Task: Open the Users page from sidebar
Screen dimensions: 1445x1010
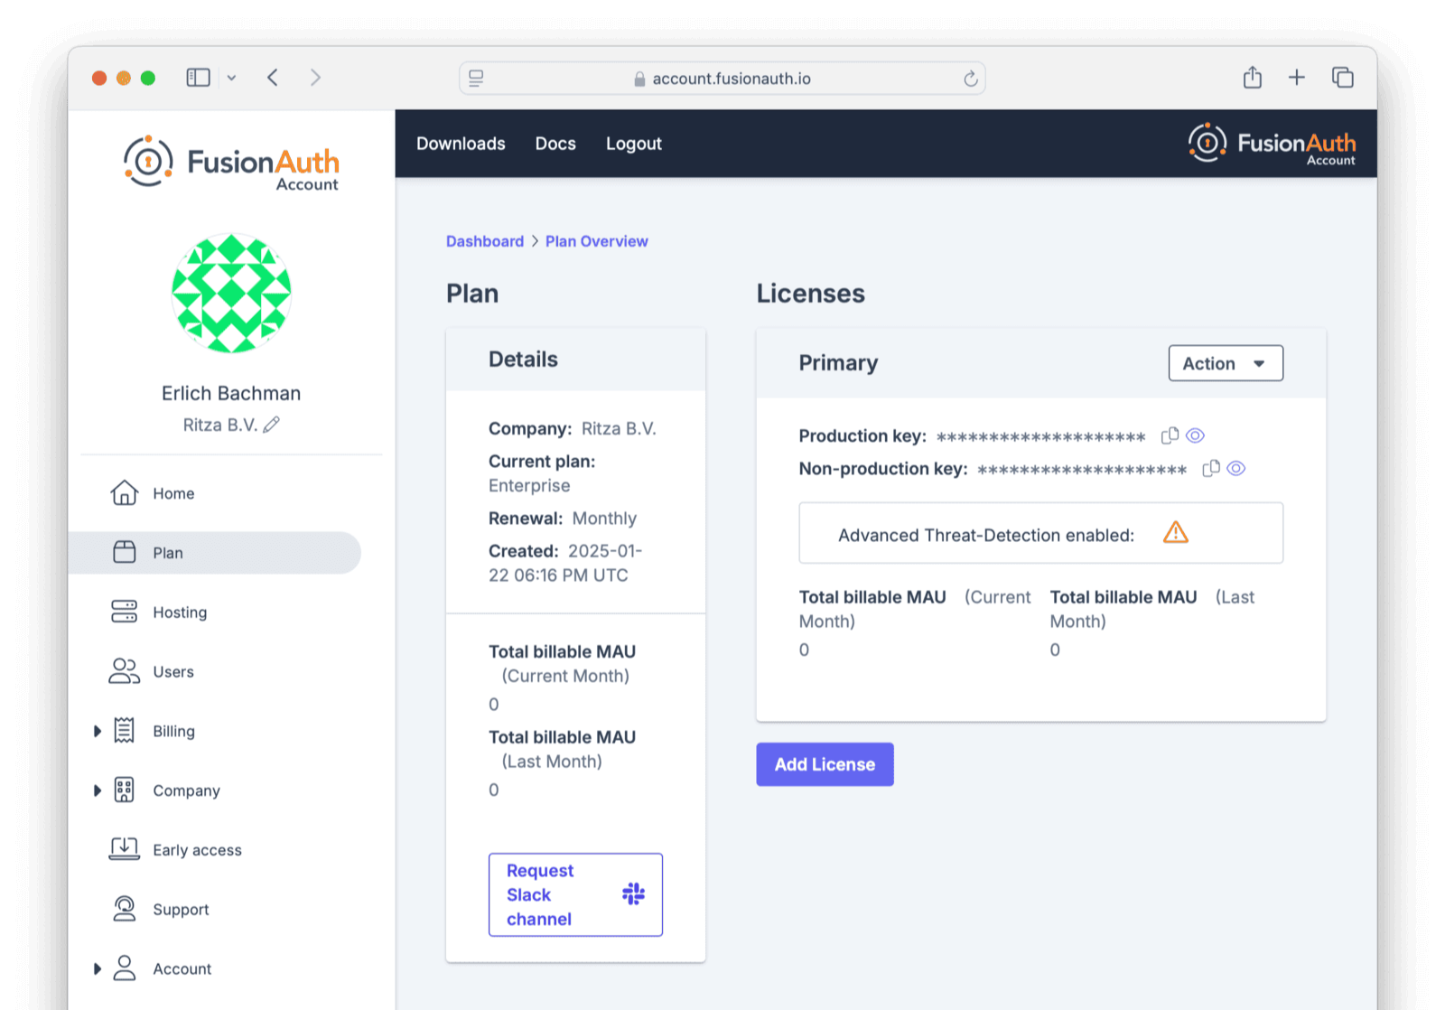Action: 172,672
